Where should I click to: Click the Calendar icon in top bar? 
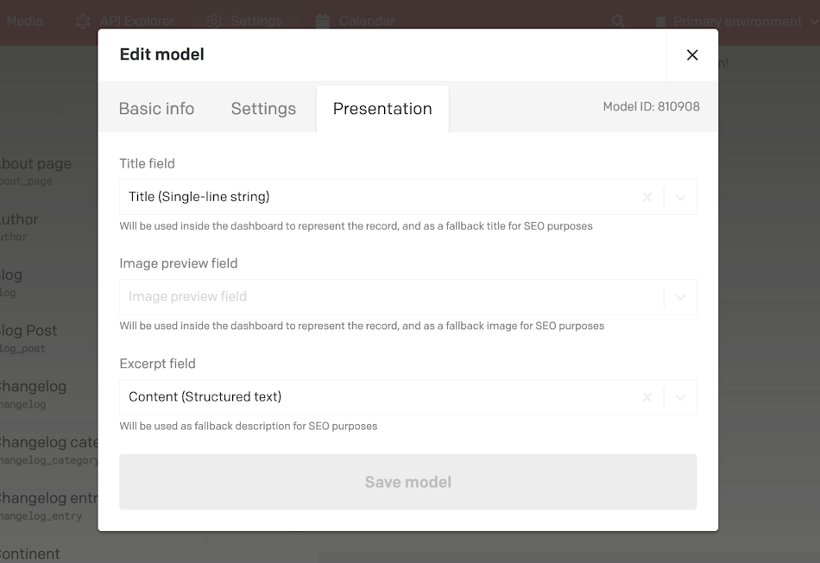pos(323,21)
